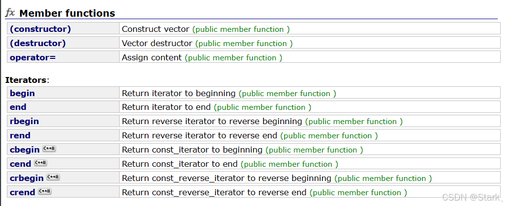Click 'Return iterator to beginning' text
Image resolution: width=511 pixels, height=206 pixels.
click(x=179, y=93)
